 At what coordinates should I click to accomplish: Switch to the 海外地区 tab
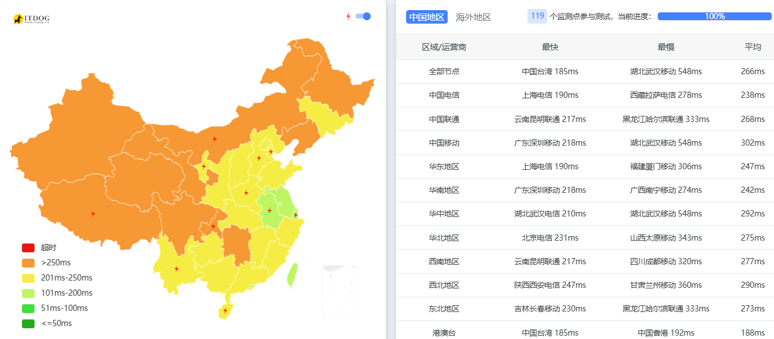click(x=473, y=17)
